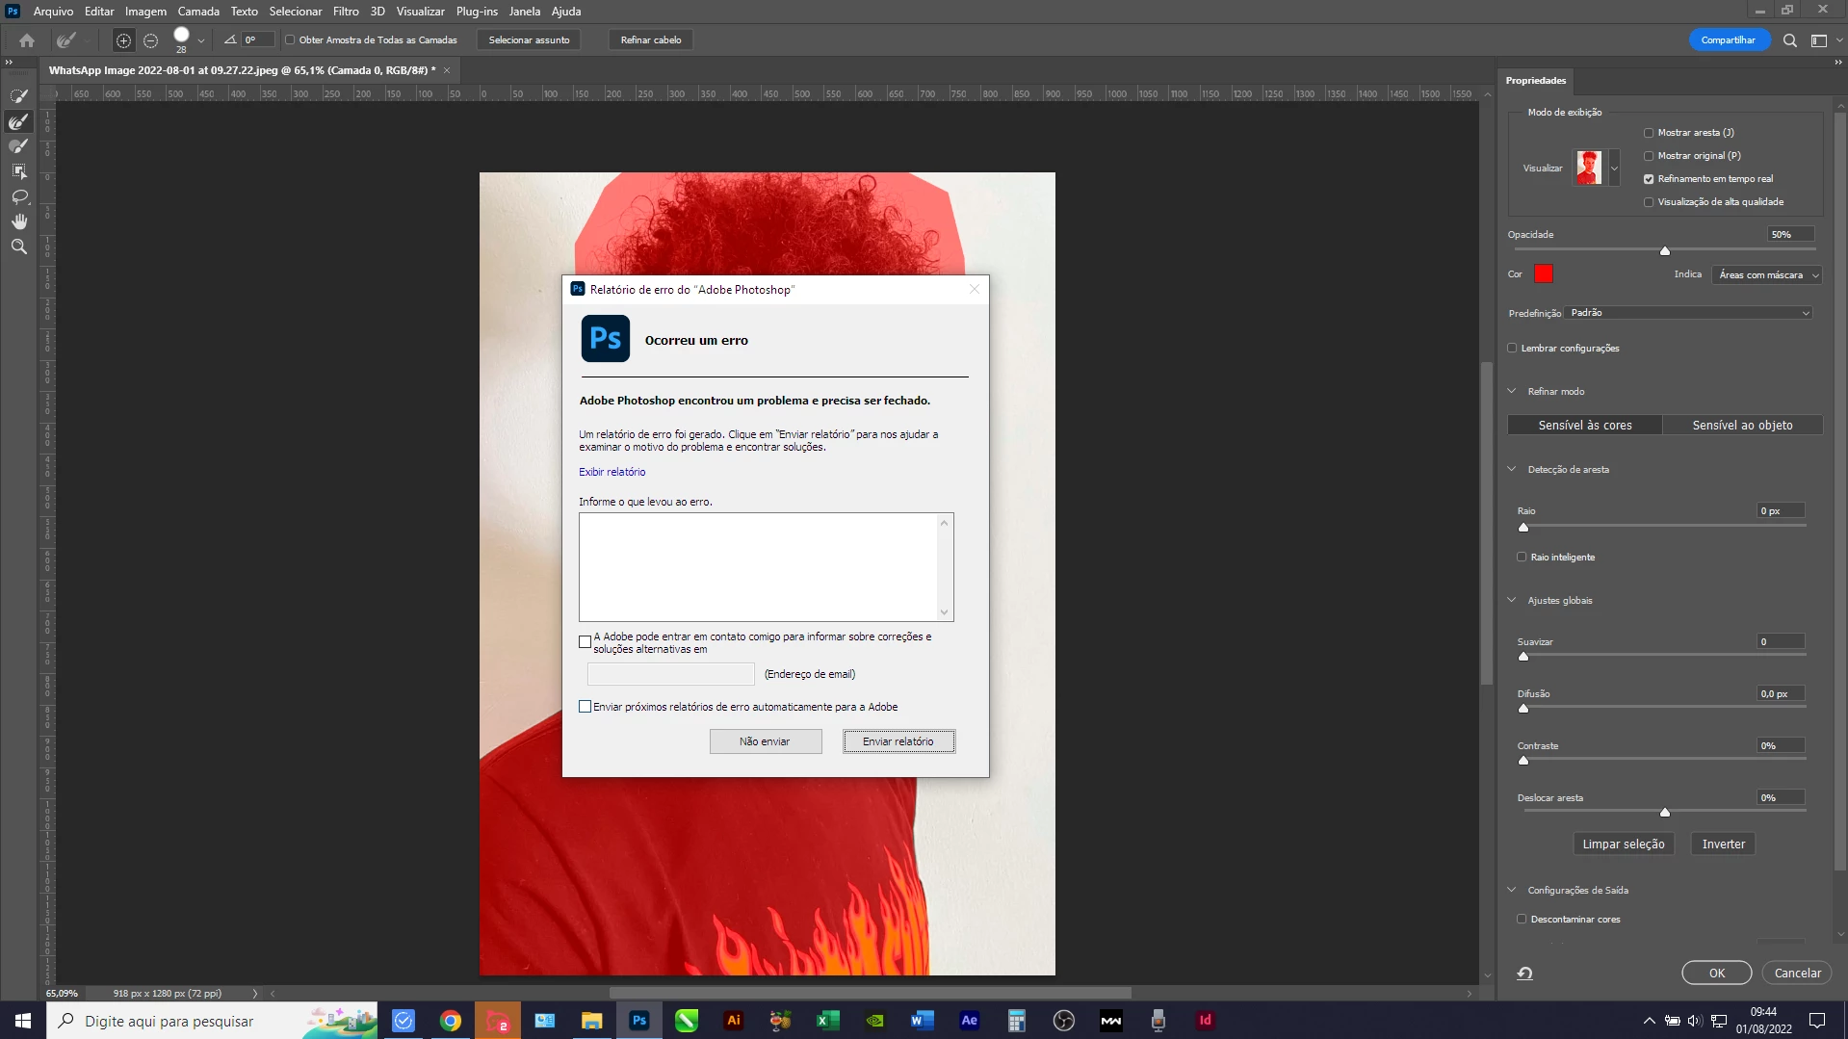Check Enviar próximos relatórios automaticamente
The image size is (1848, 1039).
pyautogui.click(x=585, y=707)
